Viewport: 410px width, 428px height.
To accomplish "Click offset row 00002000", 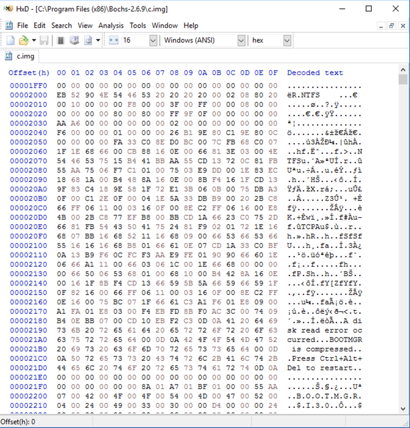I will click(28, 95).
